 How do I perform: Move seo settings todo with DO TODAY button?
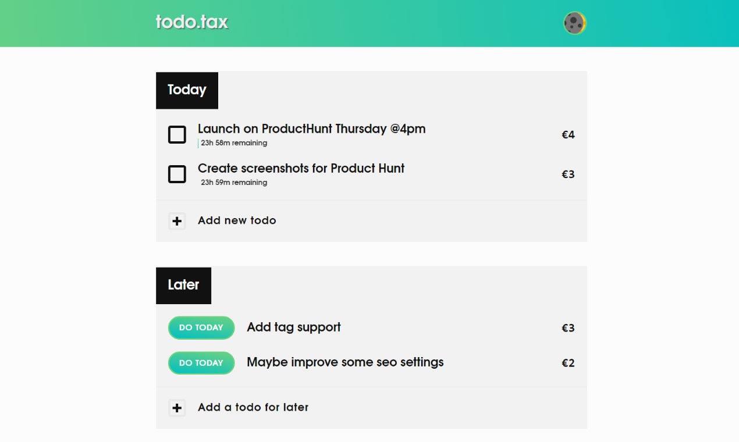point(201,362)
